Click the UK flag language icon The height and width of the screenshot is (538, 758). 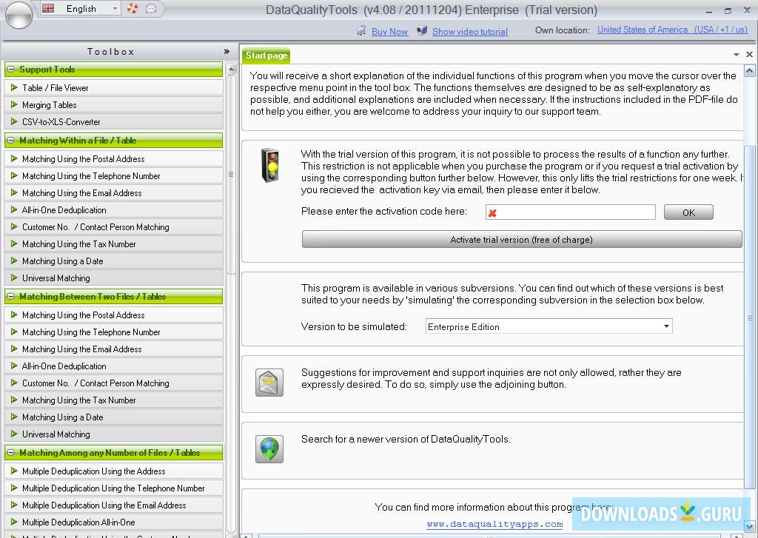click(x=48, y=8)
